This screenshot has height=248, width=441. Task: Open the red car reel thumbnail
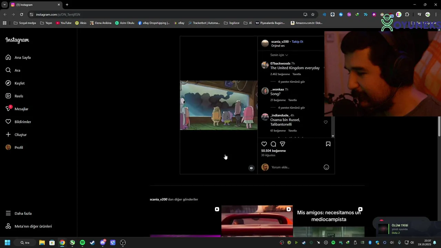pos(257,221)
